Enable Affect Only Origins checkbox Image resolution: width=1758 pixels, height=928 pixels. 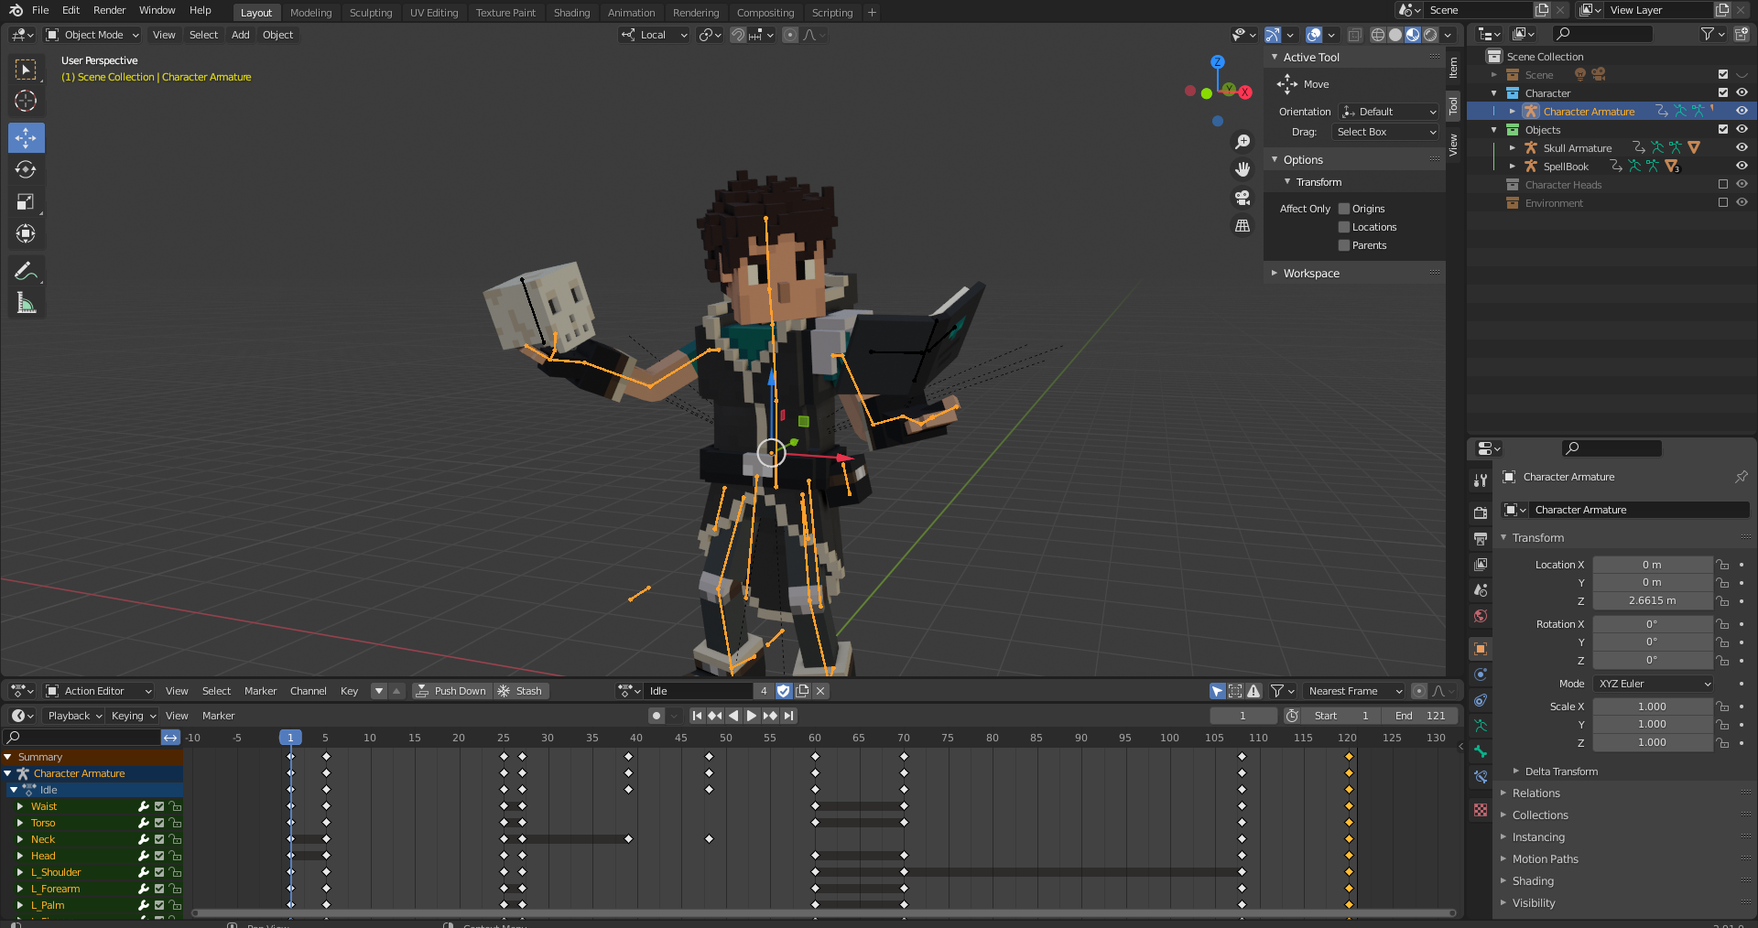pyautogui.click(x=1344, y=209)
